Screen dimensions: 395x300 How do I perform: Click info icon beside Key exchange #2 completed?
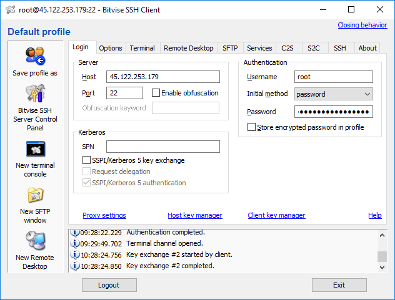tap(75, 266)
